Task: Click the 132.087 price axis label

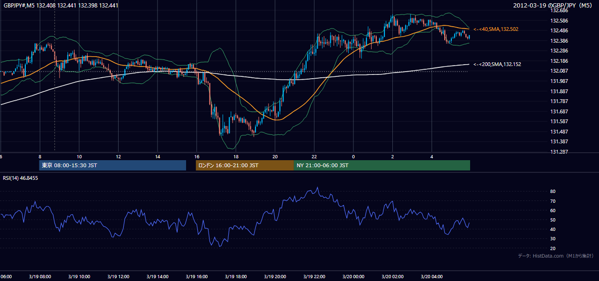Action: (559, 71)
